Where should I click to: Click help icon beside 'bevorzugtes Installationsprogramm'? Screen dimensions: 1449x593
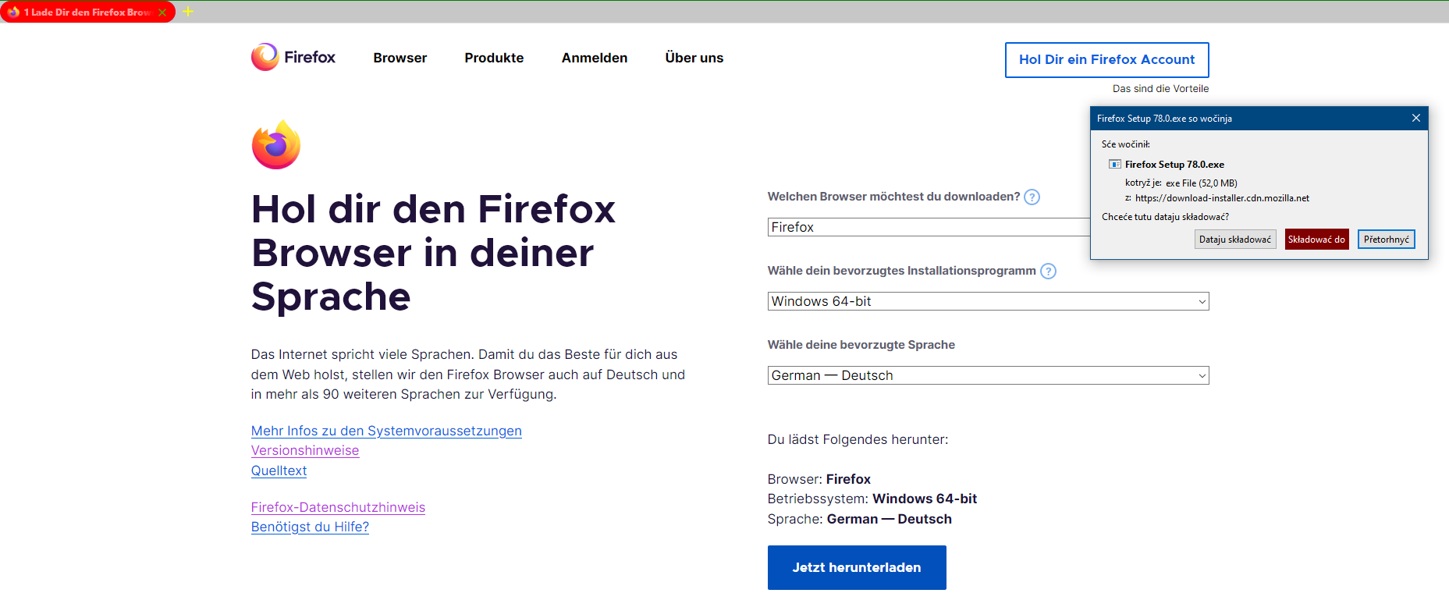pyautogui.click(x=1048, y=271)
